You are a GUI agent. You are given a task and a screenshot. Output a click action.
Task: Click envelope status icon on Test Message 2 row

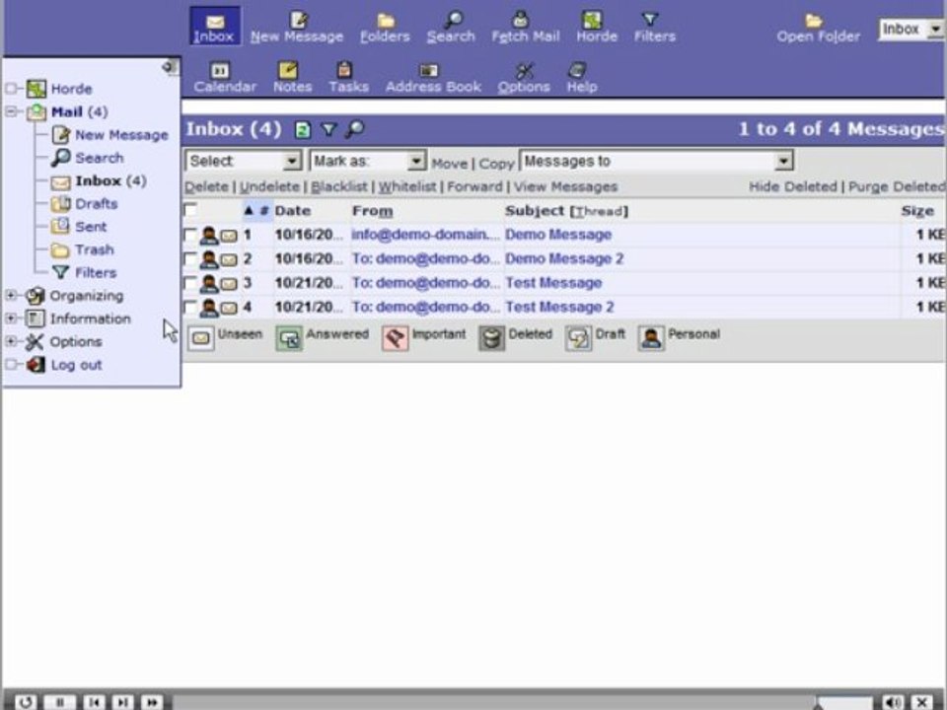tap(228, 308)
